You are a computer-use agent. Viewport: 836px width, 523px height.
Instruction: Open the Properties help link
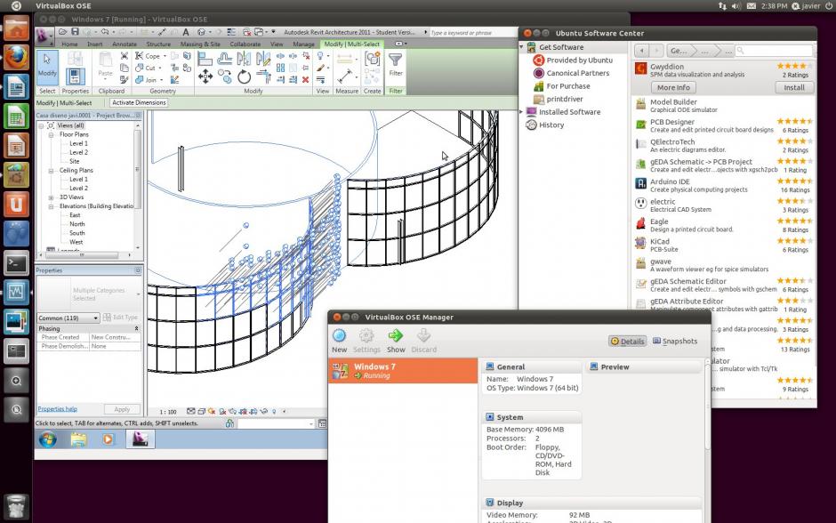tap(57, 409)
